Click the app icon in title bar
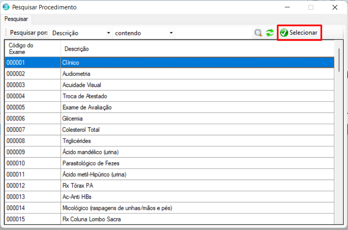 click(x=6, y=7)
